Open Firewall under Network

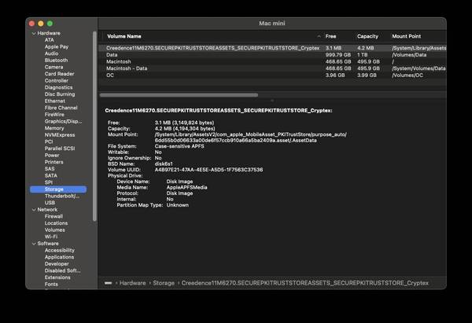[53, 217]
